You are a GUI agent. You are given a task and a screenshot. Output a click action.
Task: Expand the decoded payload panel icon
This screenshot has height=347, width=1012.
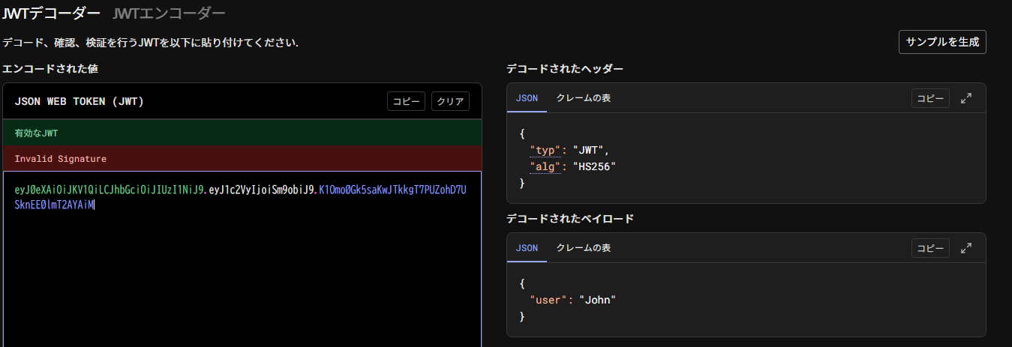tap(966, 248)
